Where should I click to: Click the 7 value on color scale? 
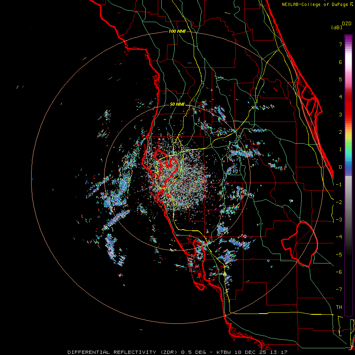click(x=340, y=44)
